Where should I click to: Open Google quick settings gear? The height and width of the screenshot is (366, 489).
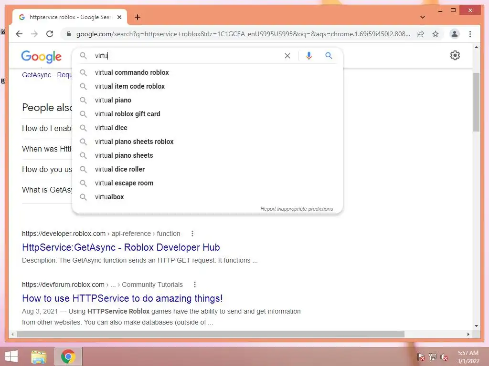pyautogui.click(x=455, y=55)
